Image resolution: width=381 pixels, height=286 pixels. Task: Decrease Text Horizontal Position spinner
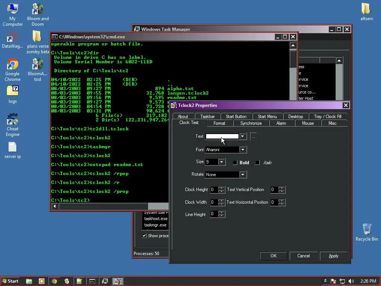281,204
